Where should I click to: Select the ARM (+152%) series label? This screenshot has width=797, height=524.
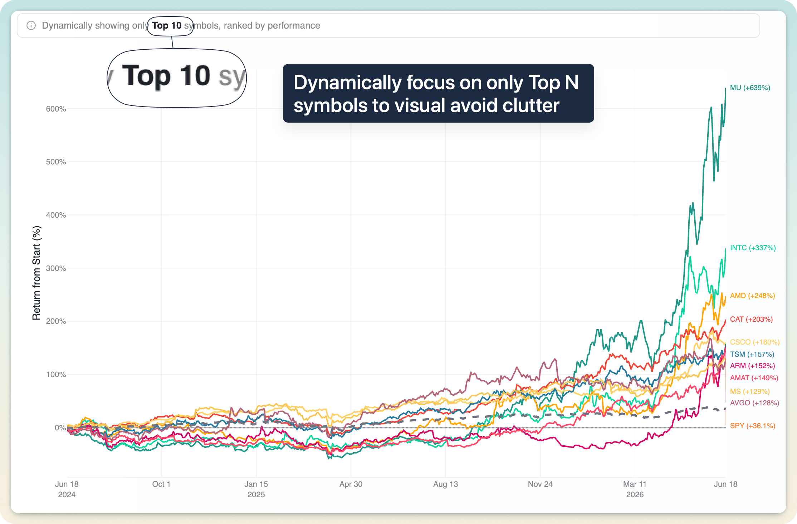752,366
